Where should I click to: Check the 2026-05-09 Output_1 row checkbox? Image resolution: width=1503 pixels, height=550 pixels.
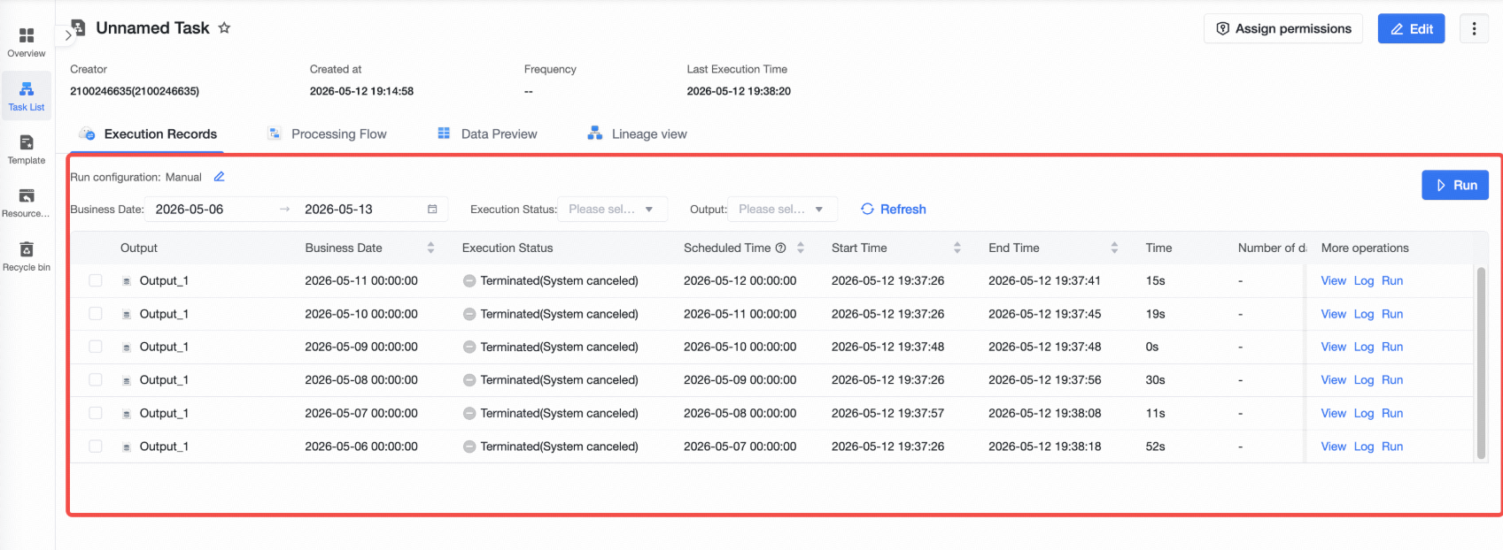point(96,347)
